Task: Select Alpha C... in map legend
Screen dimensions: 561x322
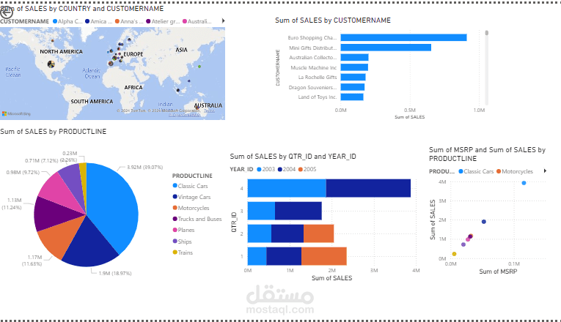Action: (x=67, y=21)
